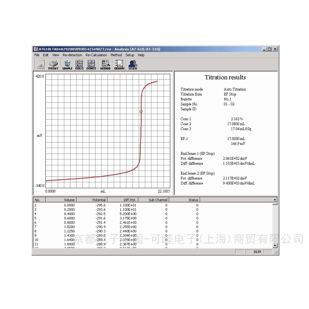Viewport: 309px width, 309px height.
Task: Open the USER toolbar icon
Action: pos(133,65)
